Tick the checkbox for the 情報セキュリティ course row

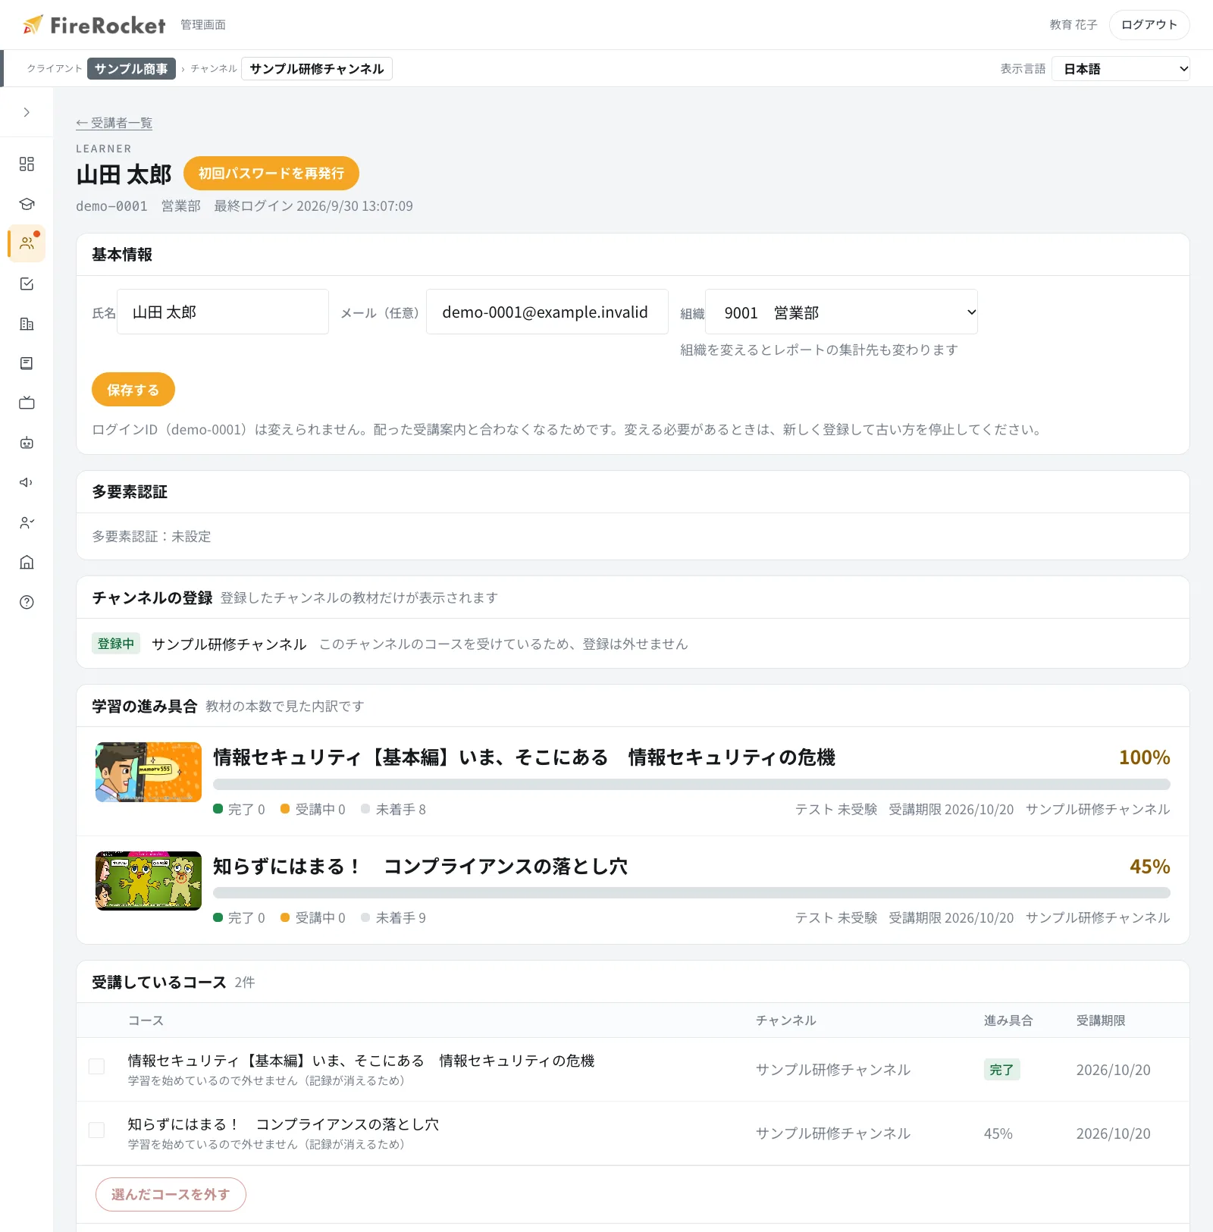pos(96,1066)
